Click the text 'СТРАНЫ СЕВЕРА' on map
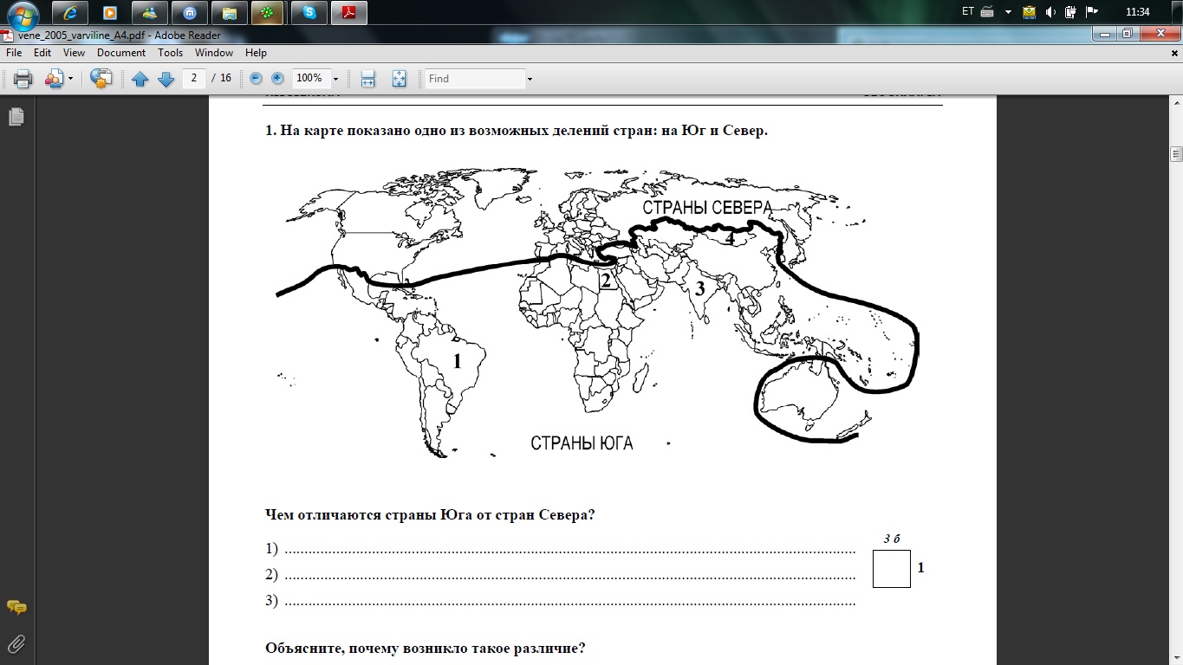Viewport: 1183px width, 665px height. (x=707, y=208)
